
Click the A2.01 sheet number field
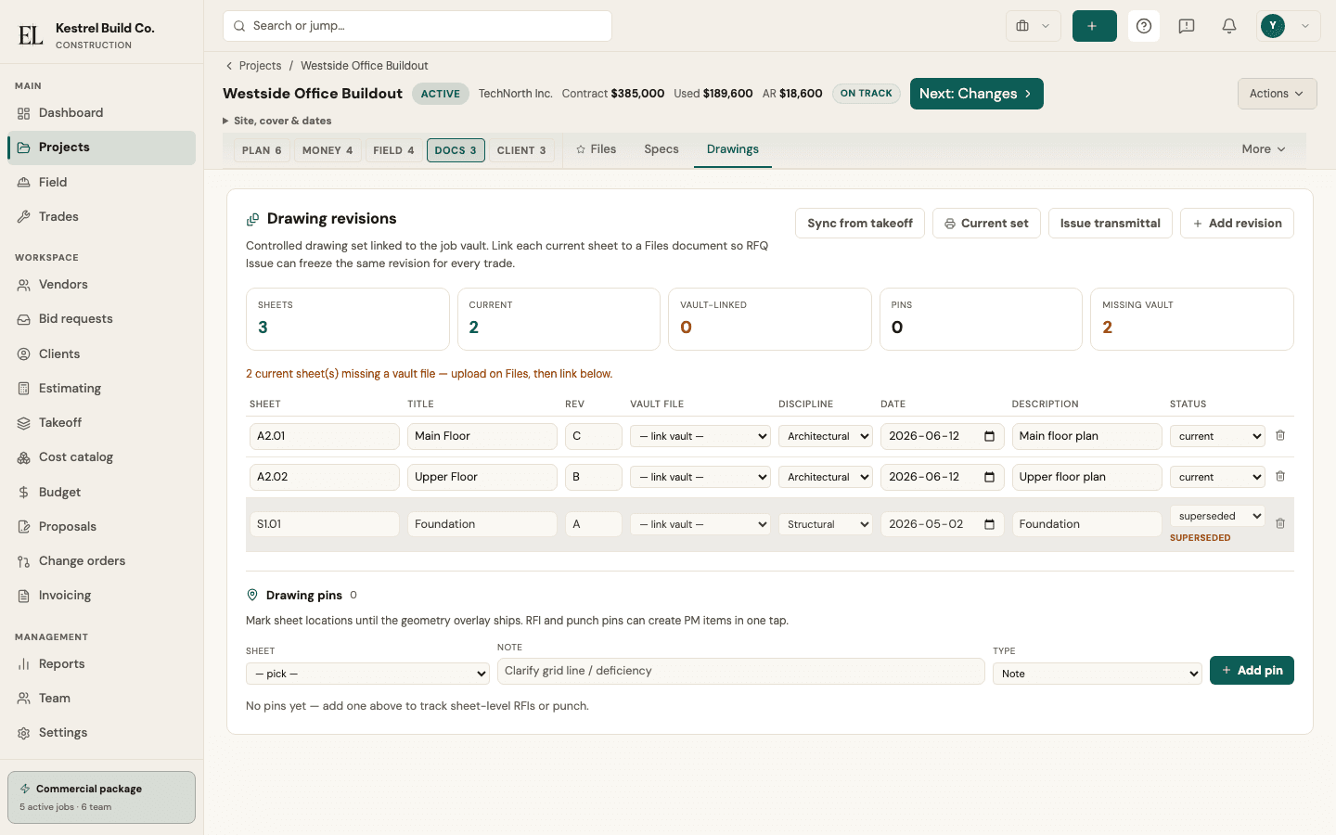pyautogui.click(x=325, y=436)
